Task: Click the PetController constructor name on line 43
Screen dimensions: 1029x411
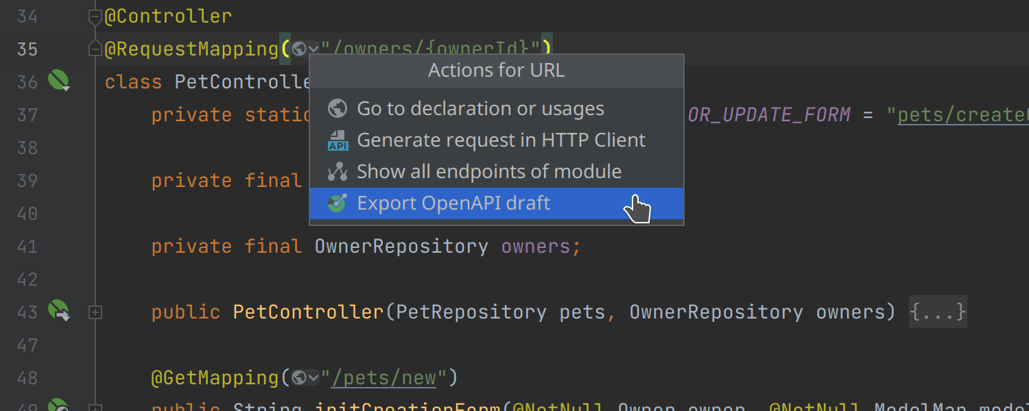Action: pos(309,312)
